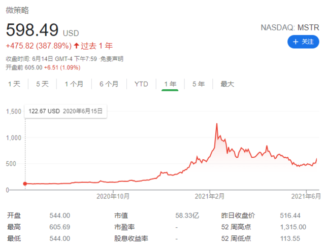The image size is (325, 248).
Task: Click the 微策略 company name
Action: (x=17, y=10)
